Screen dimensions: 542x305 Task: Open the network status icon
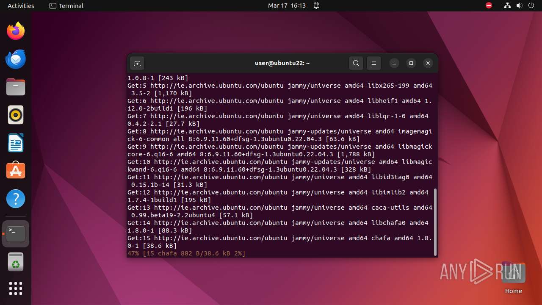507,6
